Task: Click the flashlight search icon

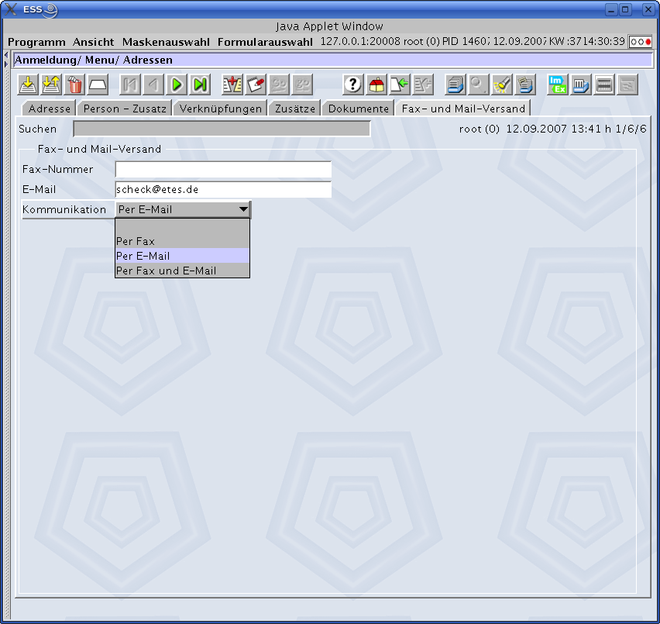Action: (x=502, y=85)
